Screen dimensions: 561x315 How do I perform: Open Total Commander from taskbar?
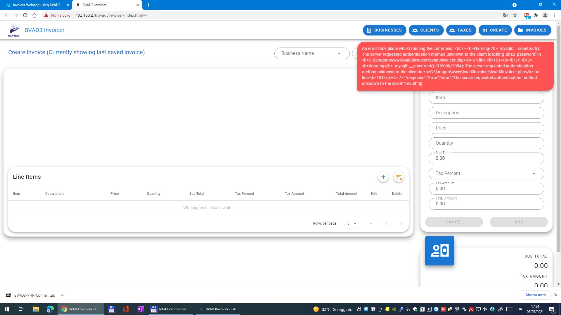tap(171, 309)
